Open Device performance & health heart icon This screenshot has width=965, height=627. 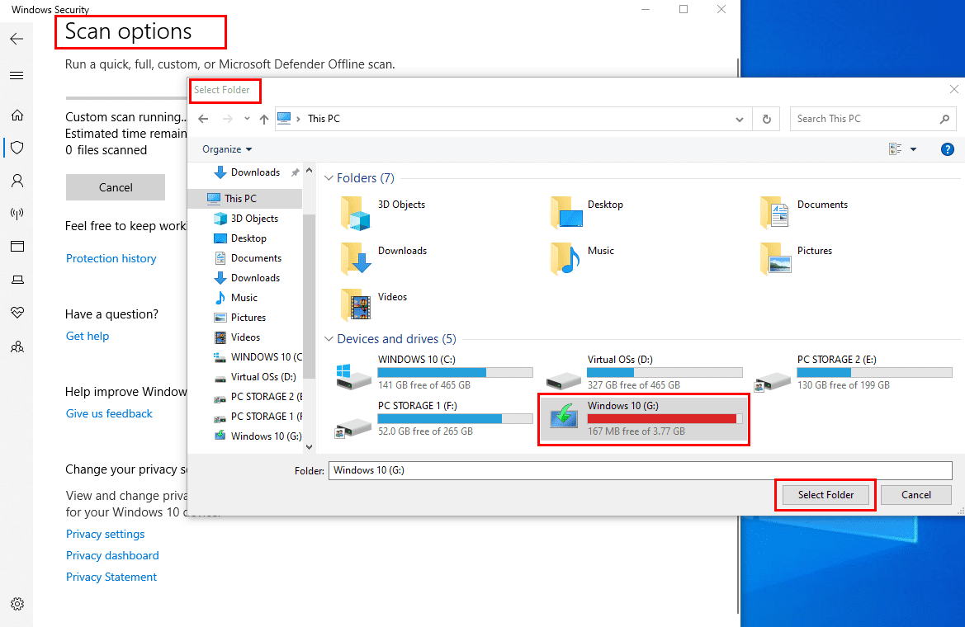pos(17,313)
